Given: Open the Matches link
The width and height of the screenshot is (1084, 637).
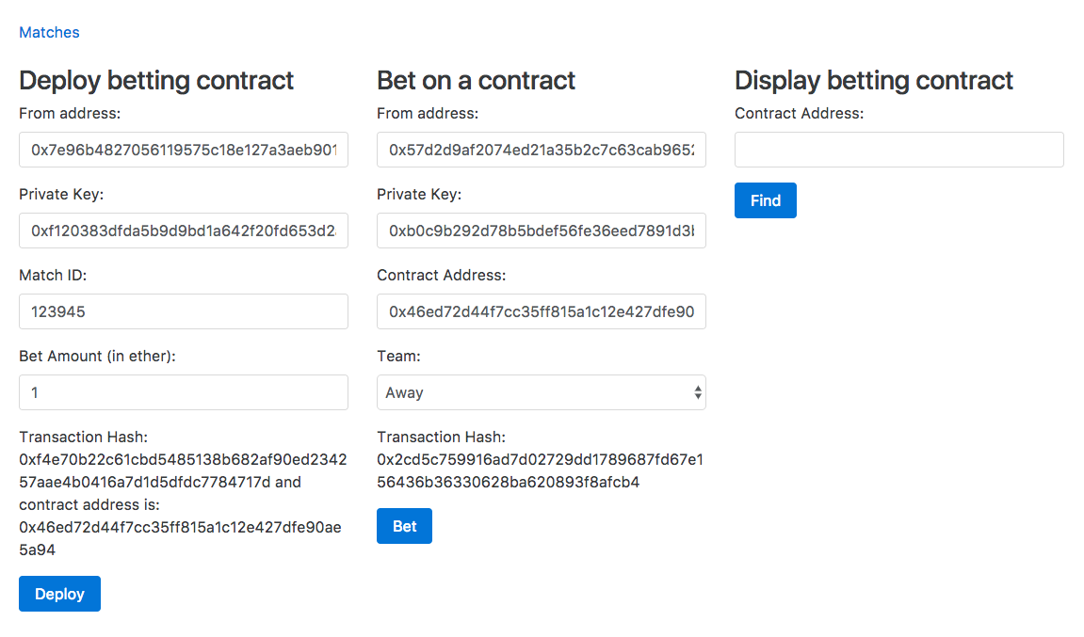Looking at the screenshot, I should pyautogui.click(x=49, y=32).
